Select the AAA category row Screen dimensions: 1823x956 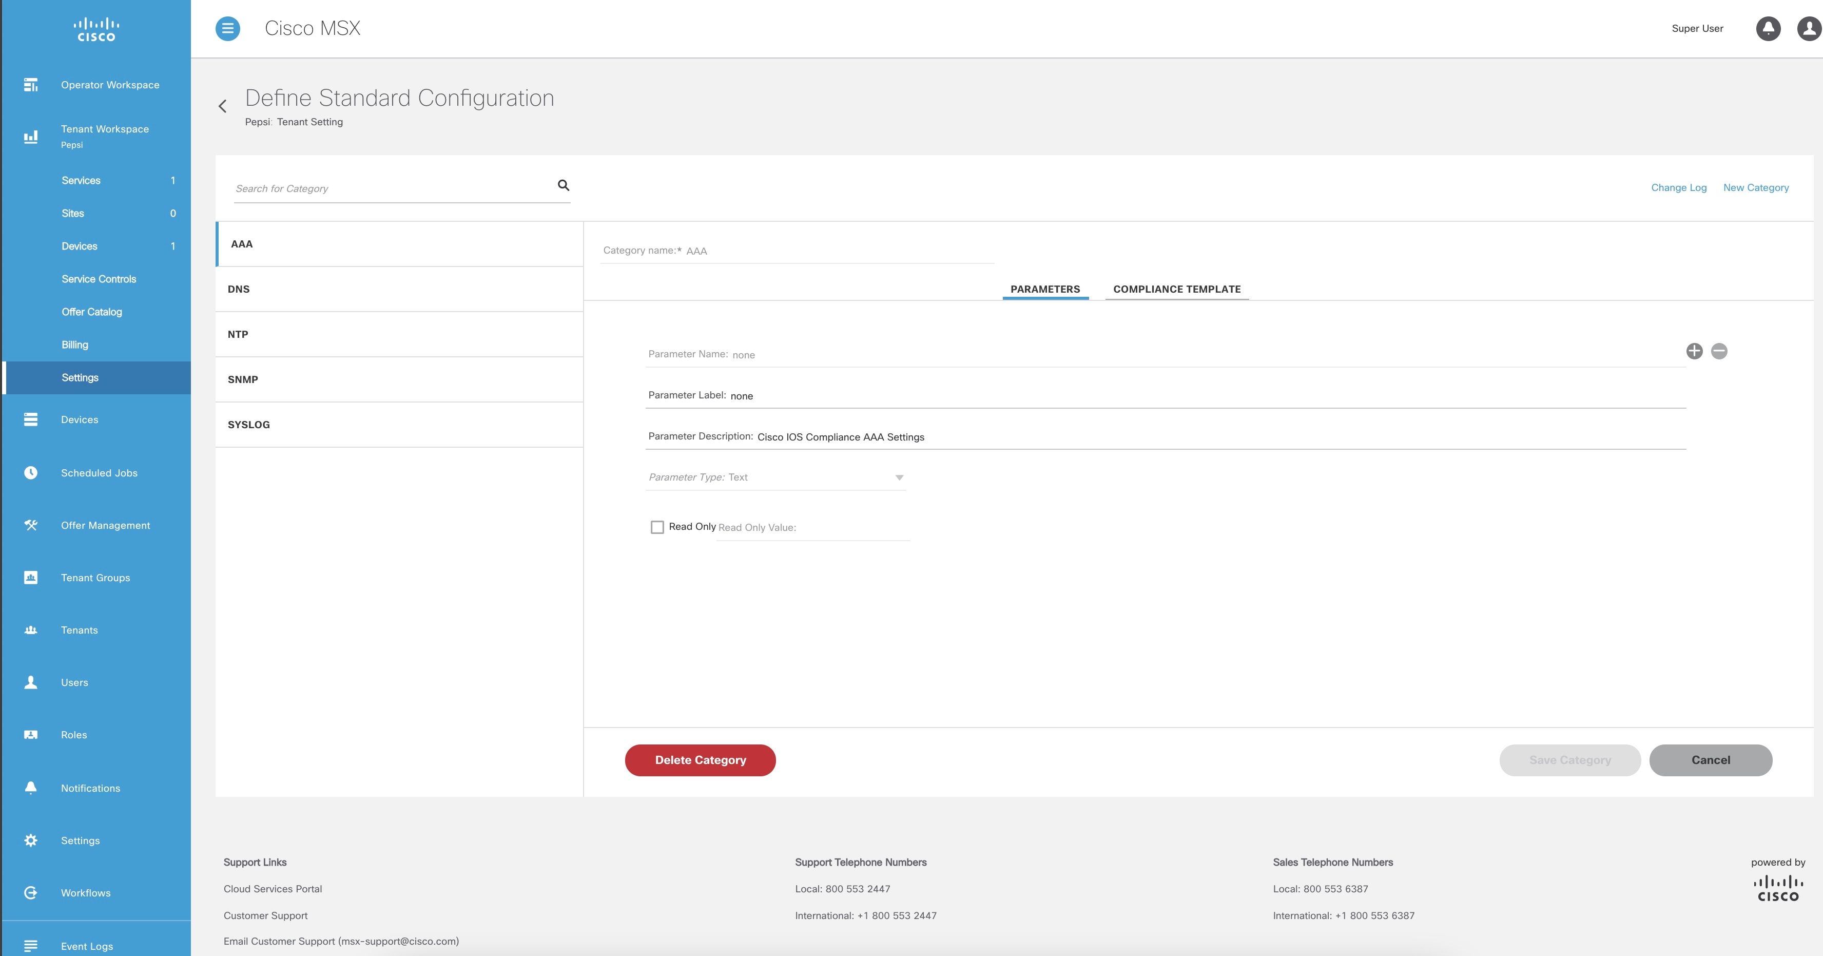coord(399,244)
